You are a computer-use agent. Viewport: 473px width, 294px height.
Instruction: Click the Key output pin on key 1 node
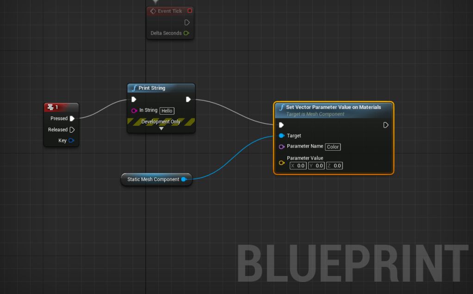click(71, 141)
